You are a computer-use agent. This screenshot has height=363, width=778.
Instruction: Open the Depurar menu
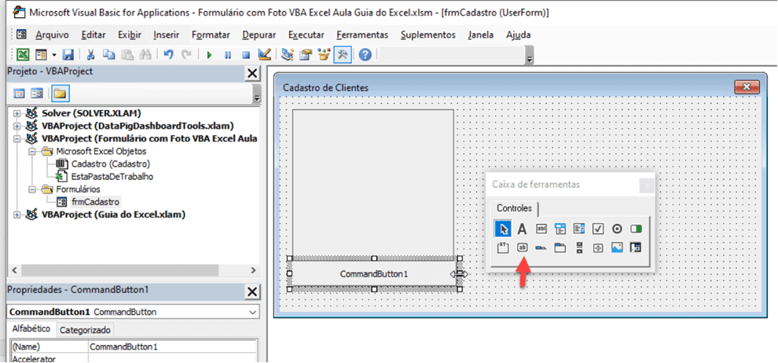[259, 35]
